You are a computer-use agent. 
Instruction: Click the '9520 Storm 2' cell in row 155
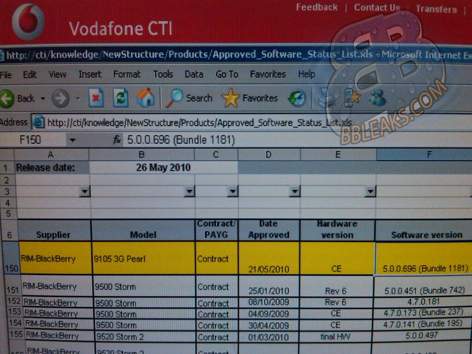point(145,336)
